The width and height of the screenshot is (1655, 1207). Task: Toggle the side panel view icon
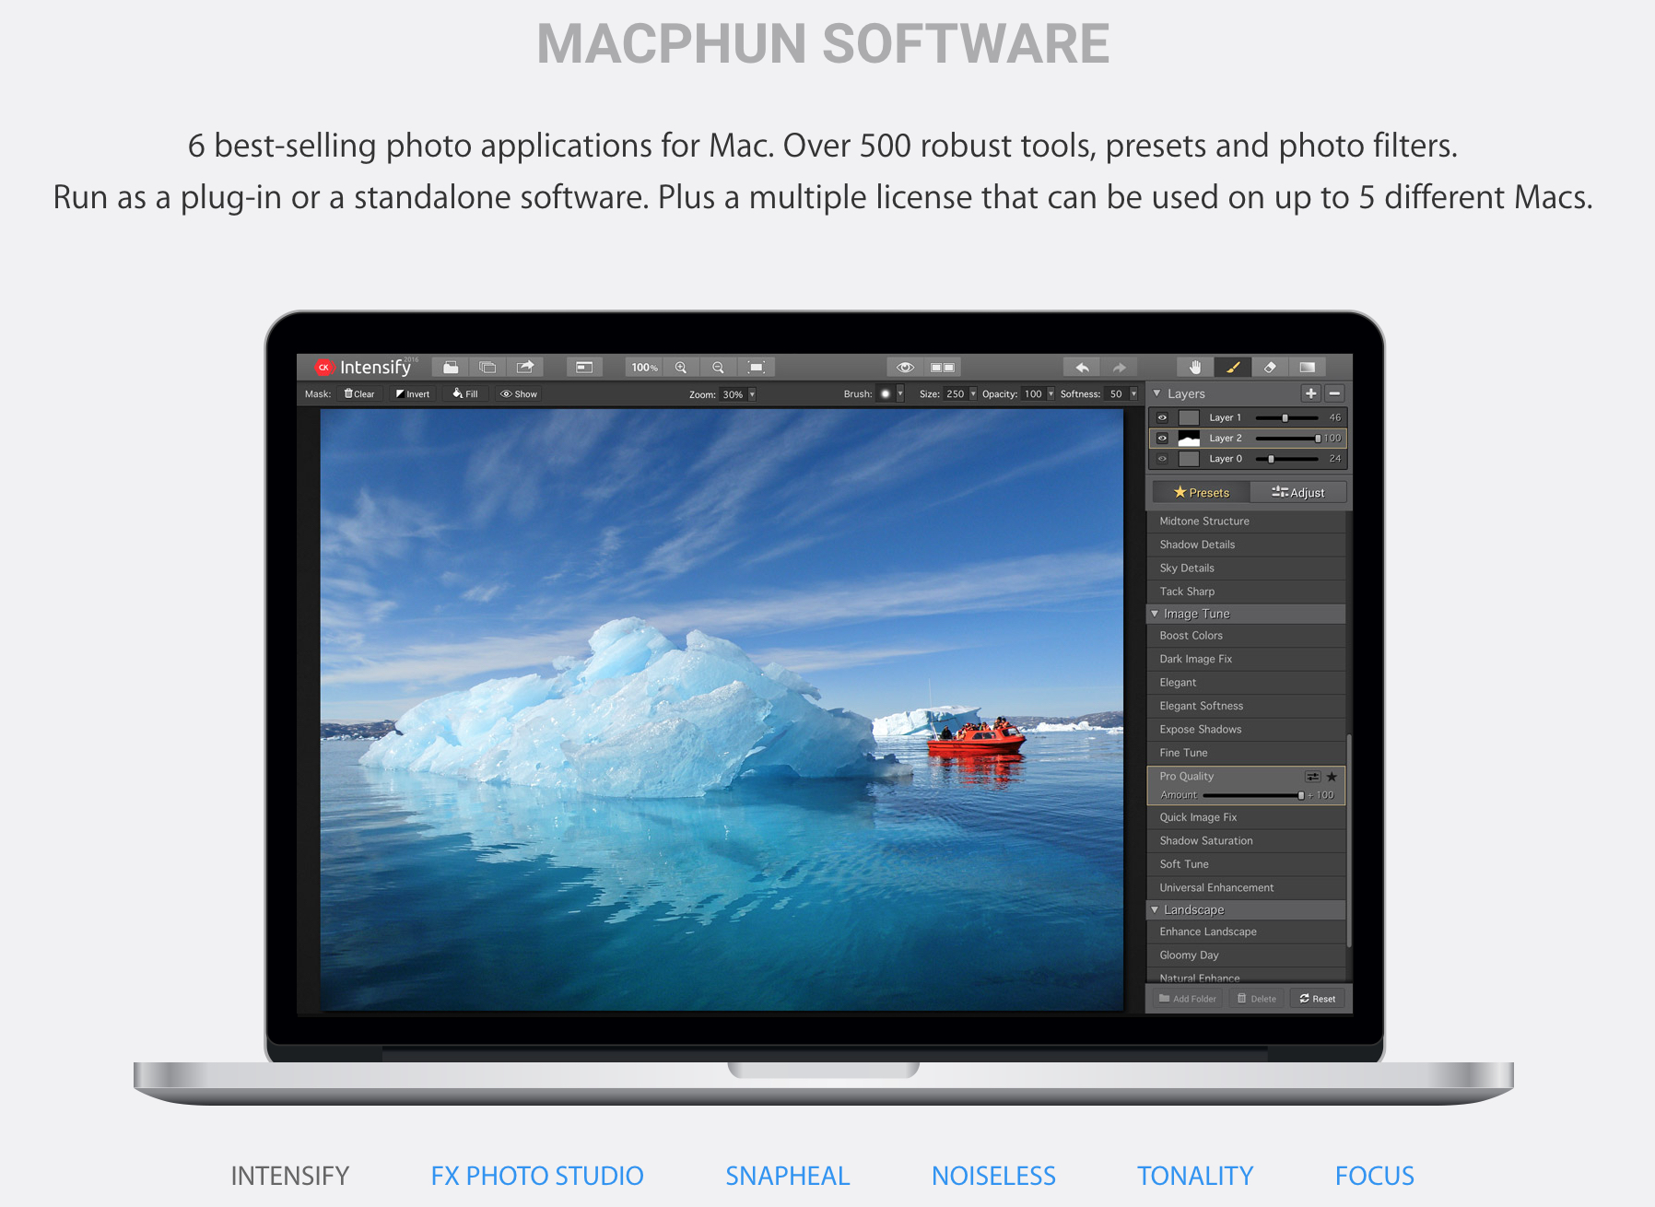point(584,367)
